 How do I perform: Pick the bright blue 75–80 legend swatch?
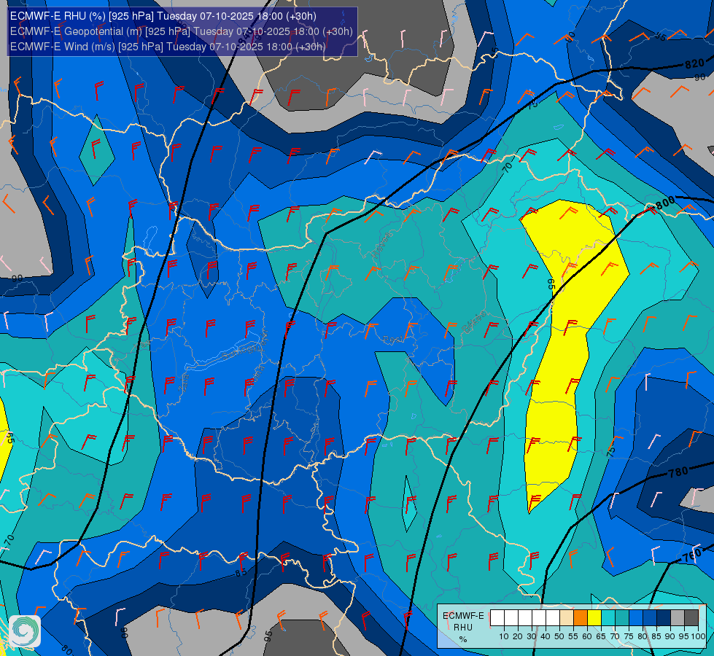[636, 618]
